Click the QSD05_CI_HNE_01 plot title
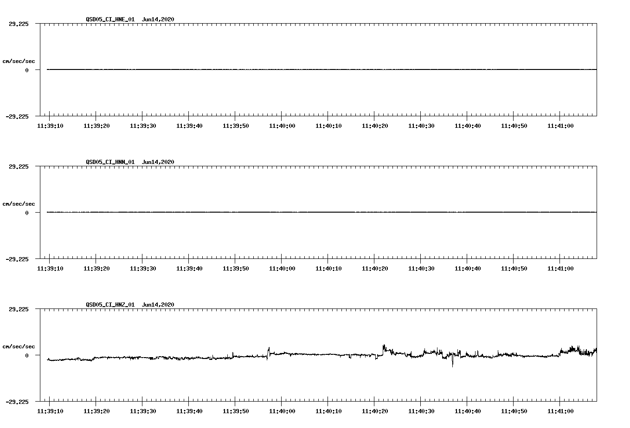Image resolution: width=630 pixels, height=428 pixels. (x=130, y=19)
